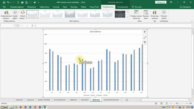Expand the chart styles gallery
The width and height of the screenshot is (194, 109).
(127, 17)
